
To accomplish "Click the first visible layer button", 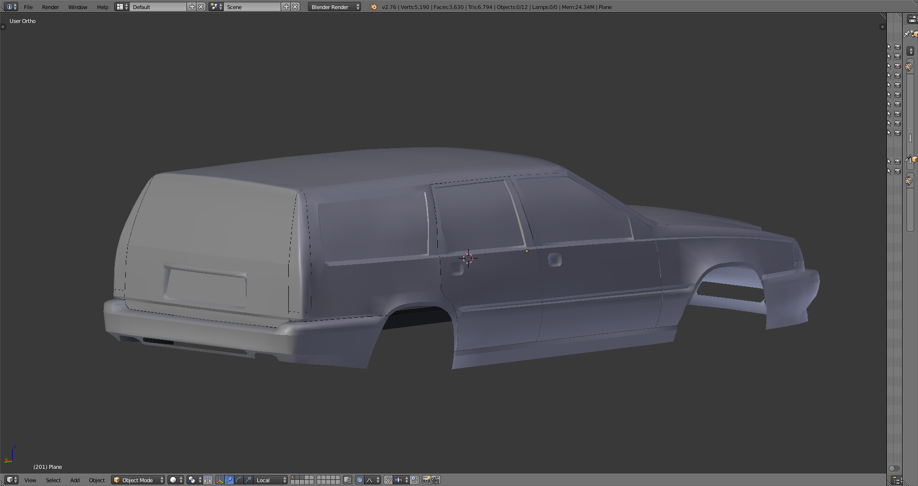I will (293, 477).
